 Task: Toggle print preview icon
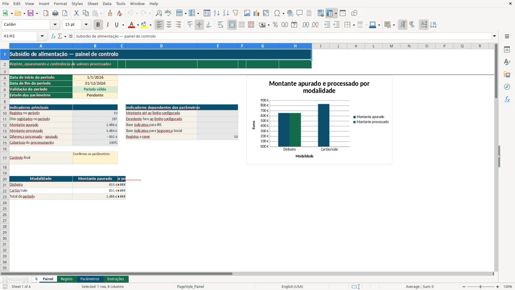[65, 13]
